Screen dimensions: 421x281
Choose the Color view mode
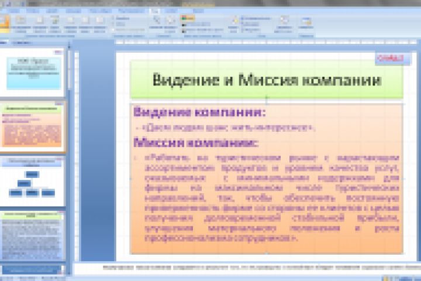[188, 18]
